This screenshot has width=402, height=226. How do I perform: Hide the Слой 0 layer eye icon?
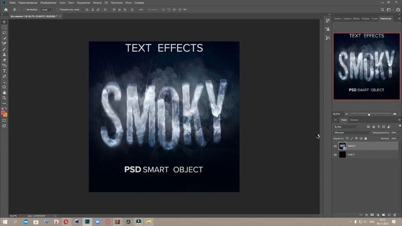click(x=335, y=154)
